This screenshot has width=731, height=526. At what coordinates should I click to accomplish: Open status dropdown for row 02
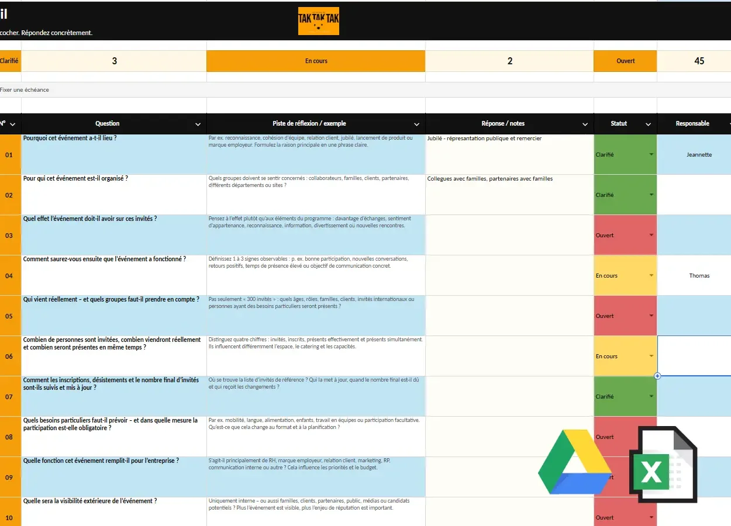(651, 195)
